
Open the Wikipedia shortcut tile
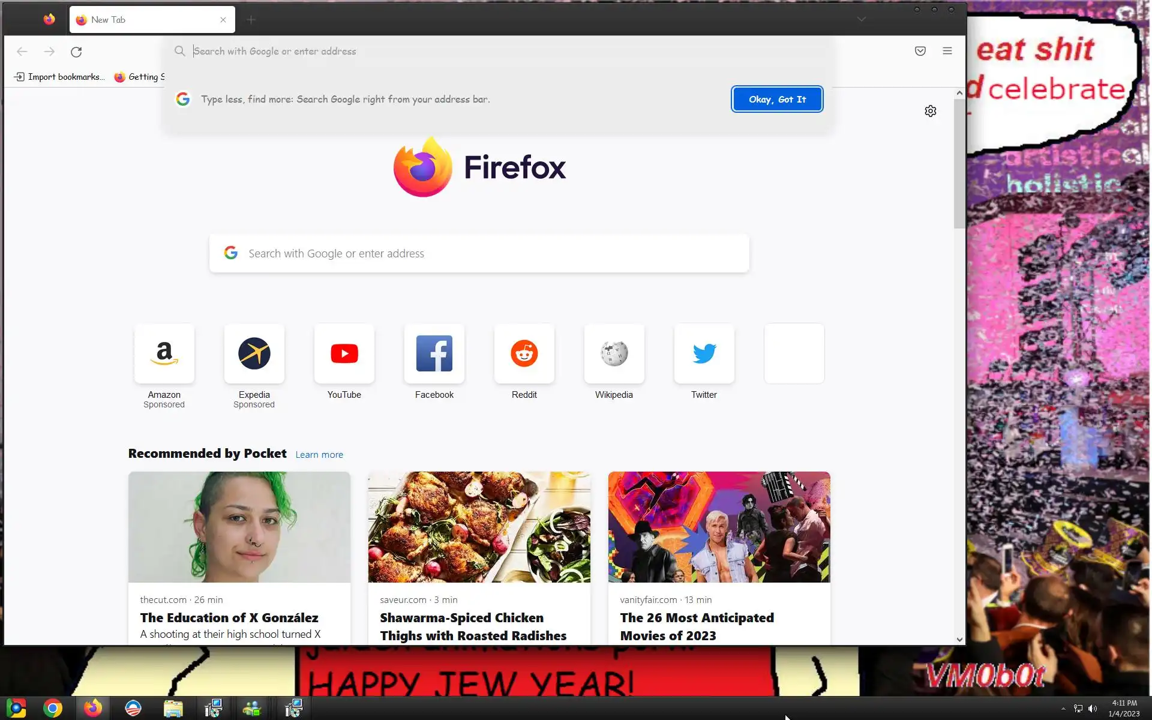click(x=614, y=354)
